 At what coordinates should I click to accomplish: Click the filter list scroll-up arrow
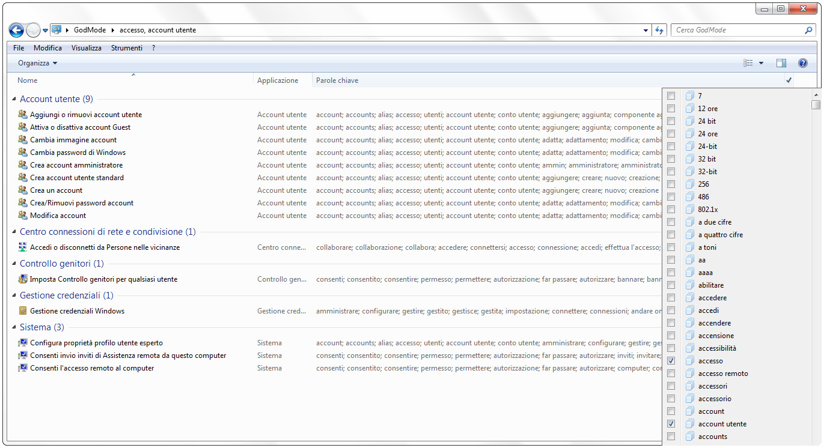[x=816, y=94]
